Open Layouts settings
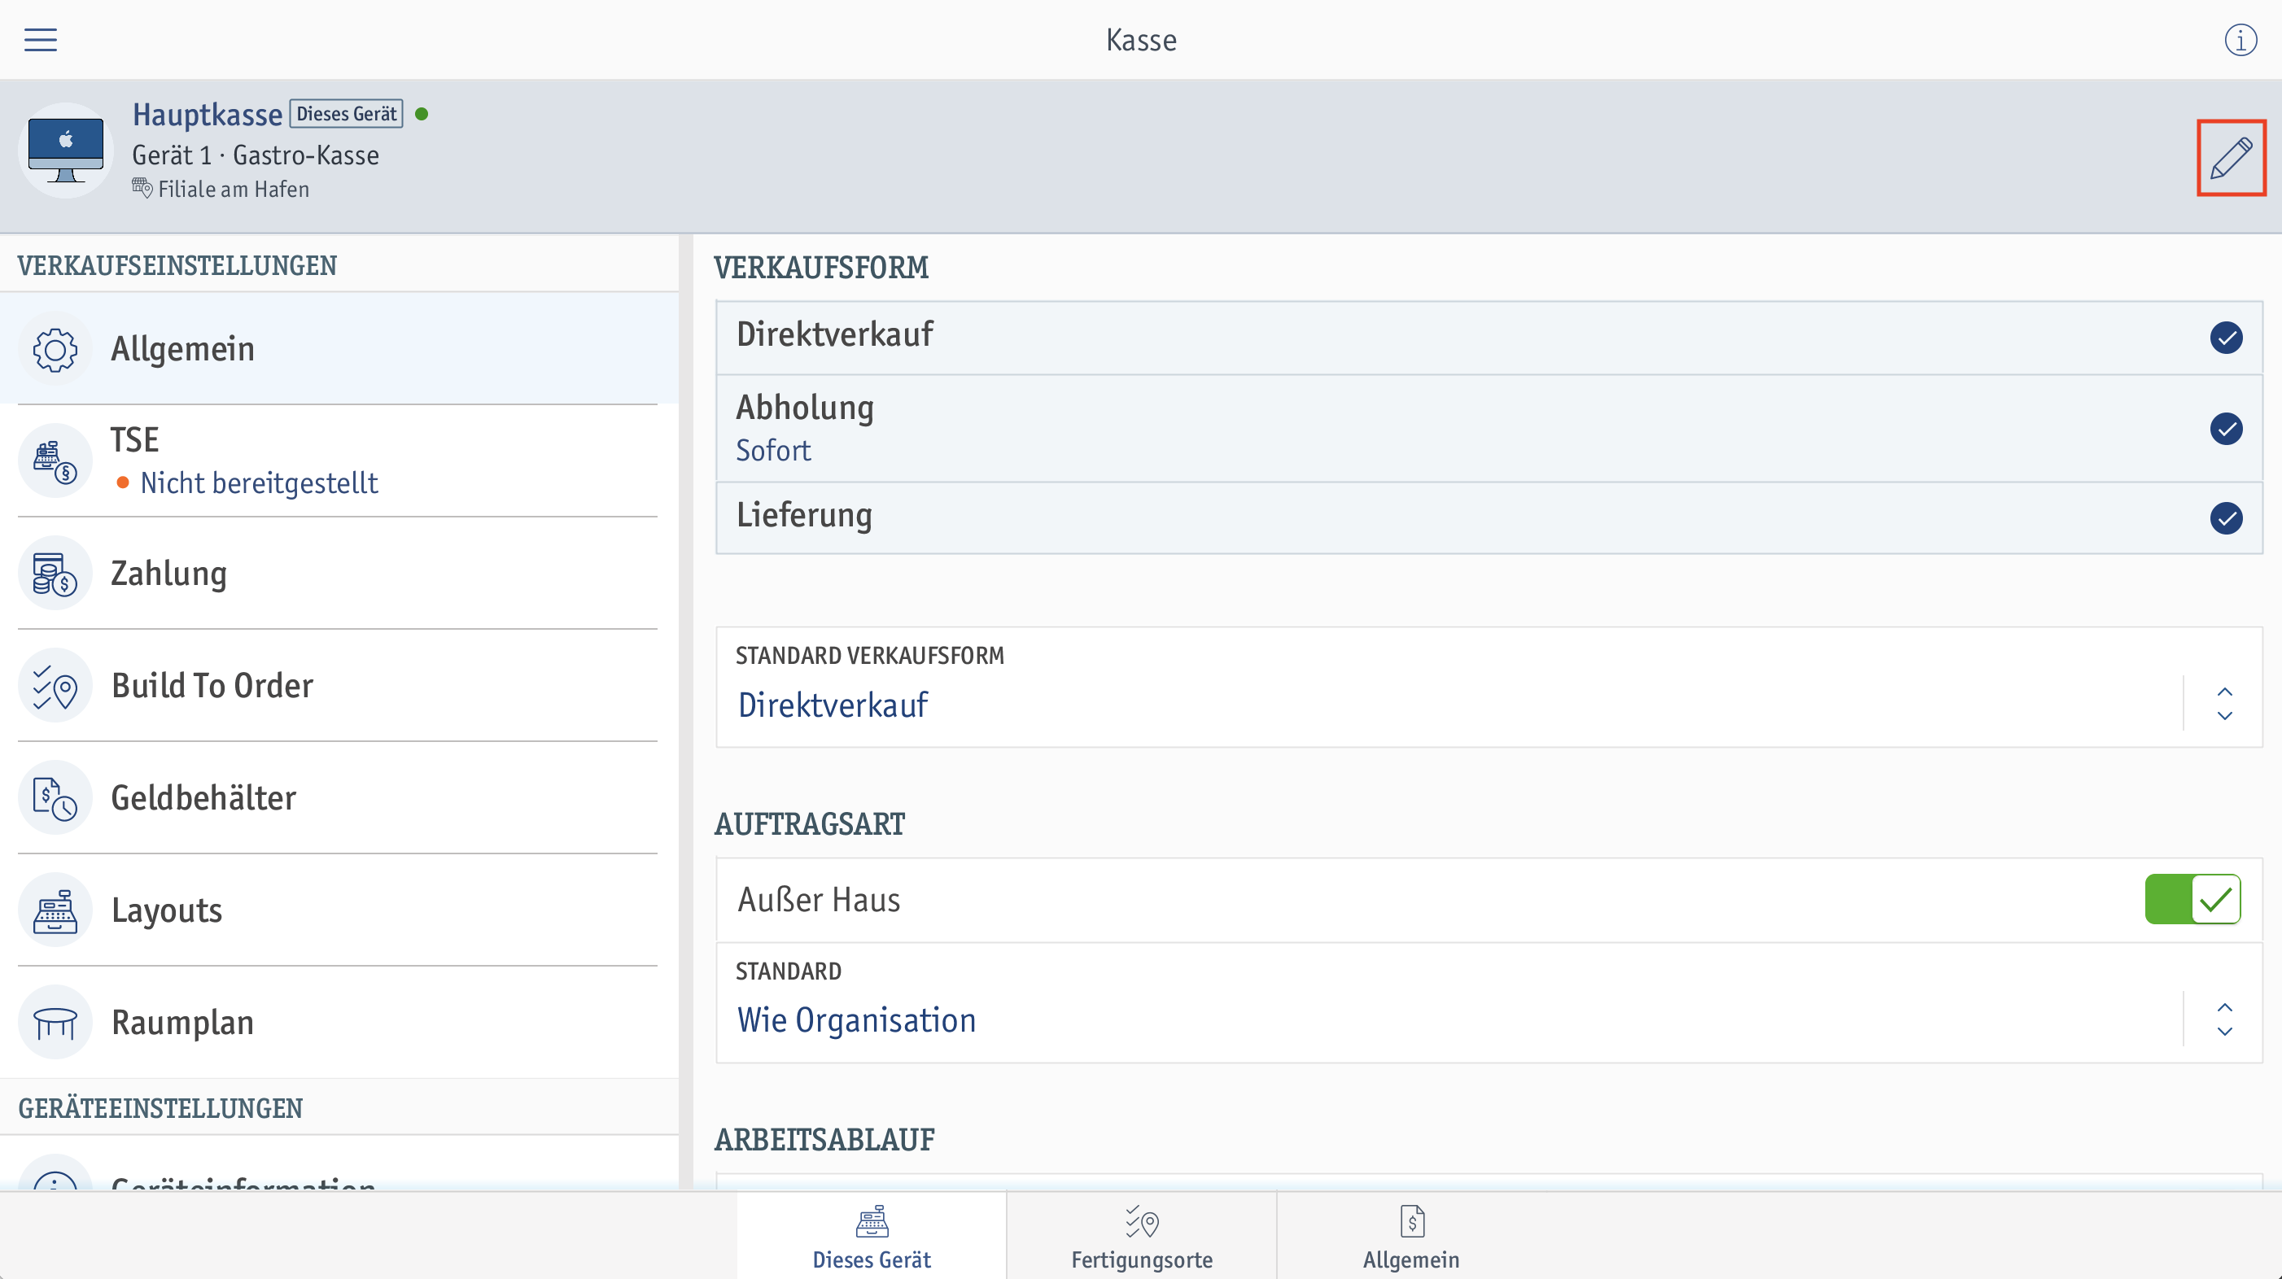Image resolution: width=2282 pixels, height=1279 pixels. [339, 910]
